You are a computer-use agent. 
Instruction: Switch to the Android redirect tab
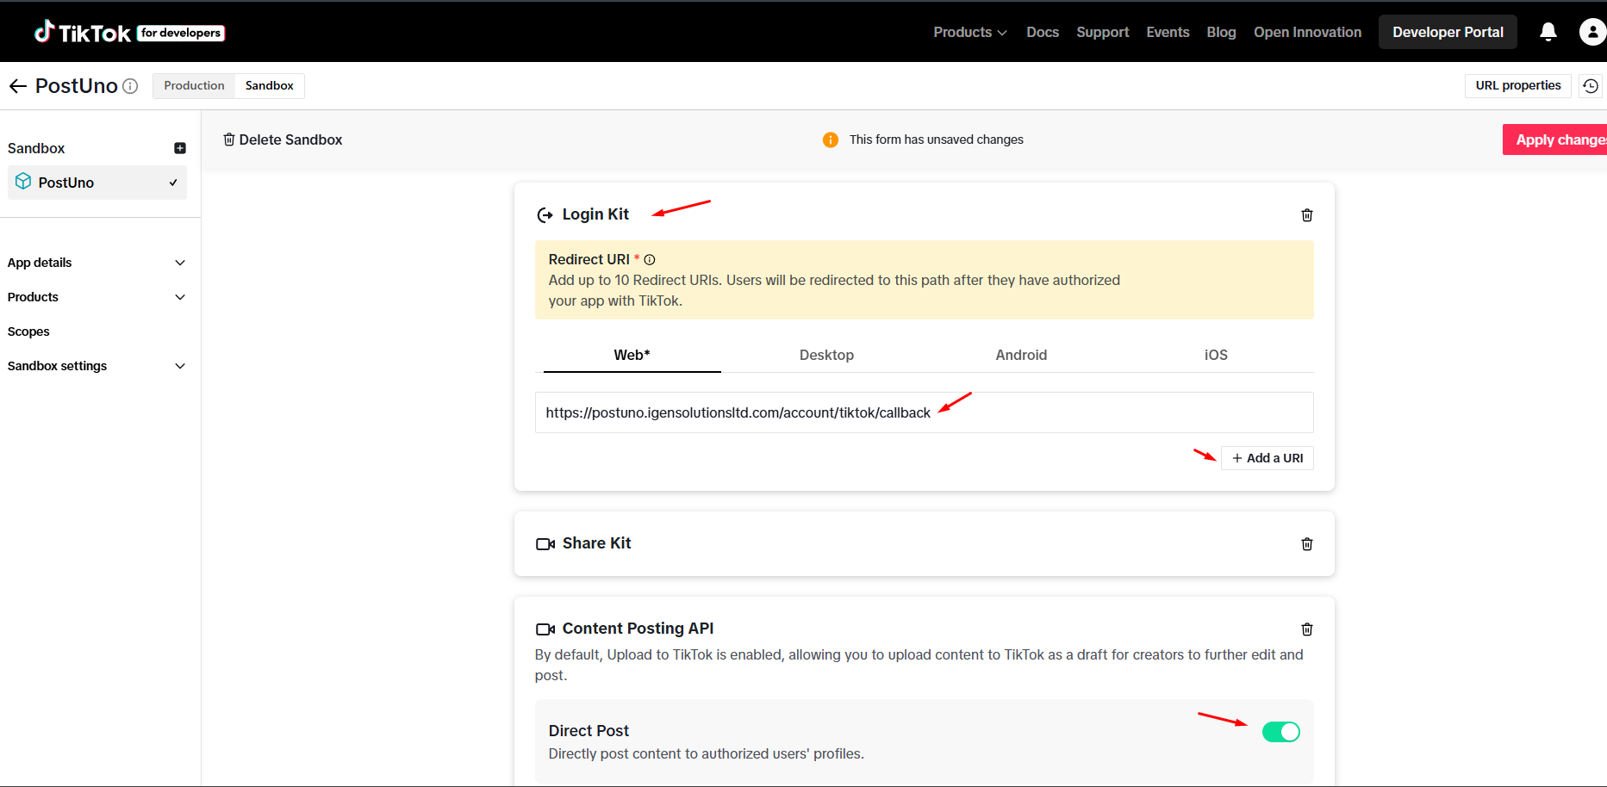(x=1021, y=355)
